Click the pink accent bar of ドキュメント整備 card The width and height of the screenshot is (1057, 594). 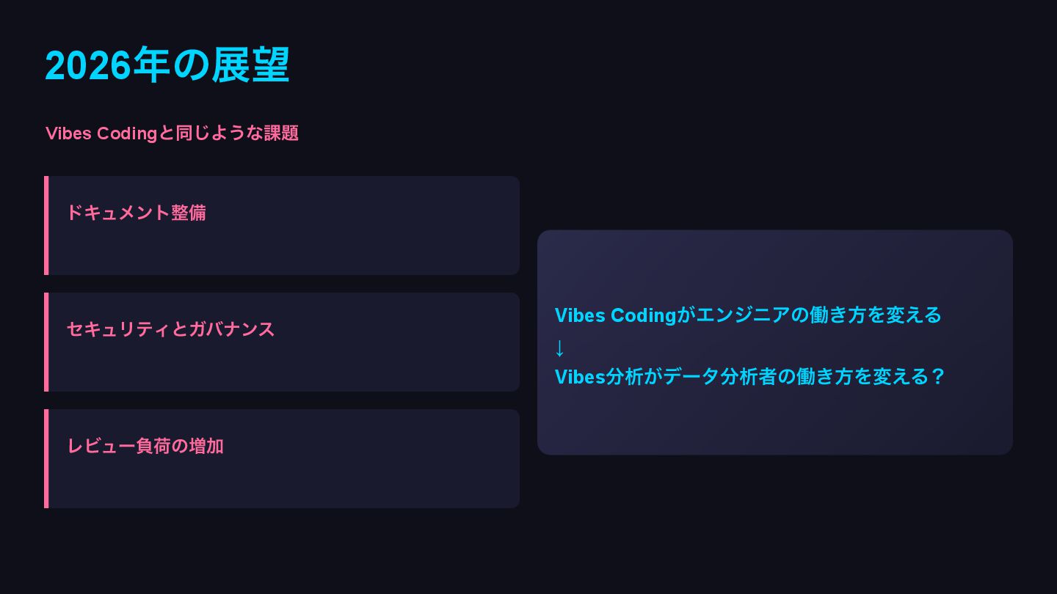tap(46, 225)
